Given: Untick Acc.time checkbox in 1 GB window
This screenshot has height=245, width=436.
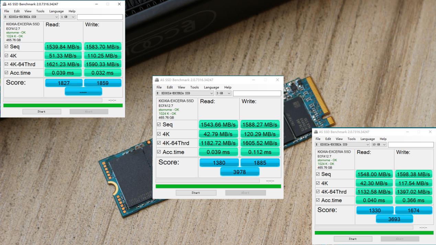Looking at the screenshot, I should pos(6,73).
